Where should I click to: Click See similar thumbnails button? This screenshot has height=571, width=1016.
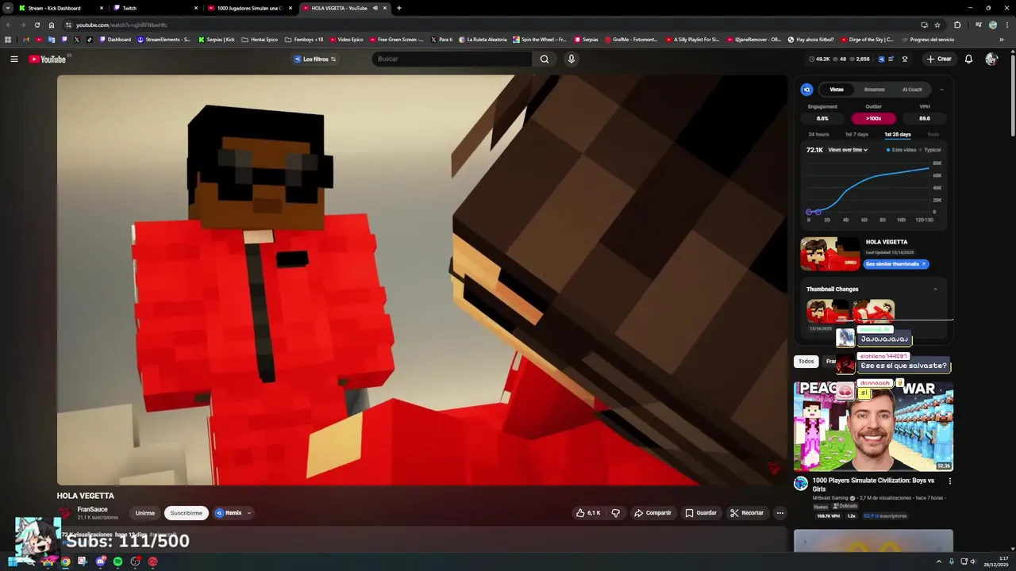coord(896,264)
